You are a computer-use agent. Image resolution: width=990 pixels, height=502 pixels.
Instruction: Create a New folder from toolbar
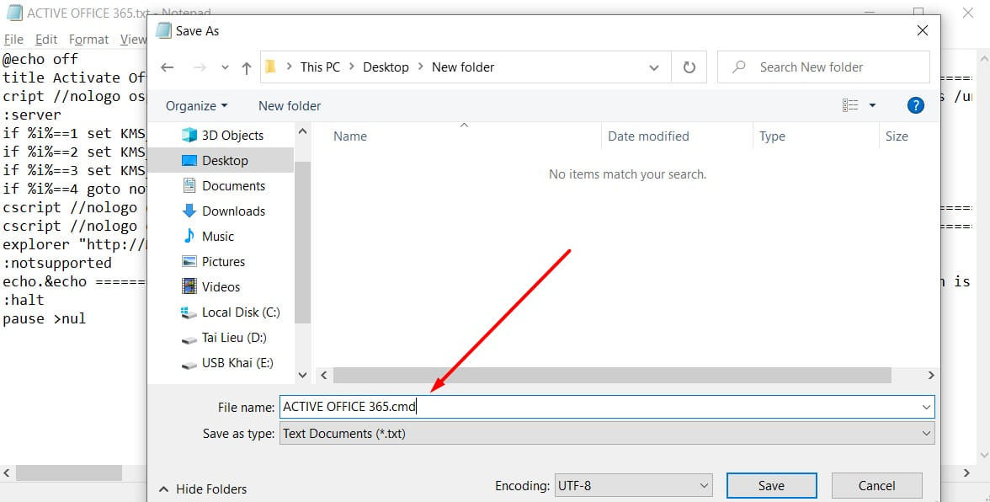point(290,106)
